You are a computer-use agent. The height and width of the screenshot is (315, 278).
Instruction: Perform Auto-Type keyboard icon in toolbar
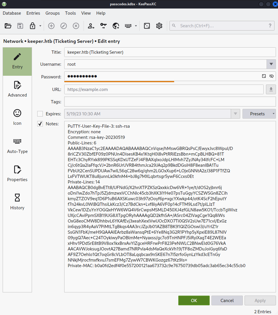pos(128,26)
